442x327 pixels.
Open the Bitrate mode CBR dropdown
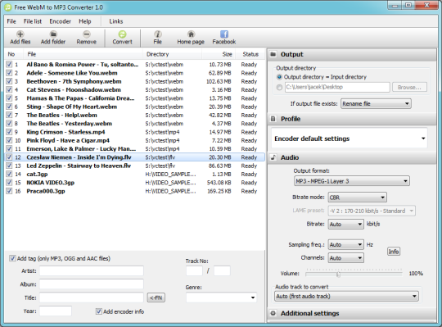(x=357, y=198)
